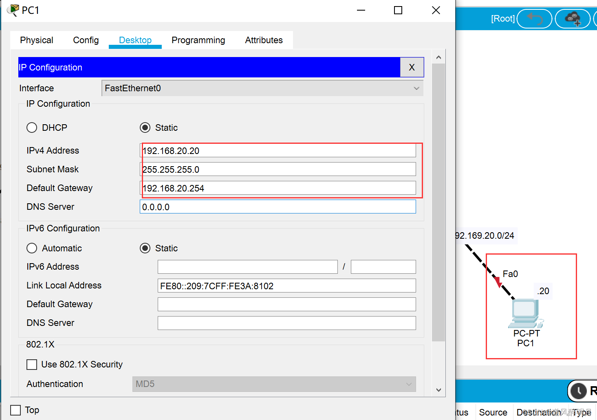Viewport: 597px width, 420px height.
Task: Switch to the Programming tab
Action: (x=198, y=40)
